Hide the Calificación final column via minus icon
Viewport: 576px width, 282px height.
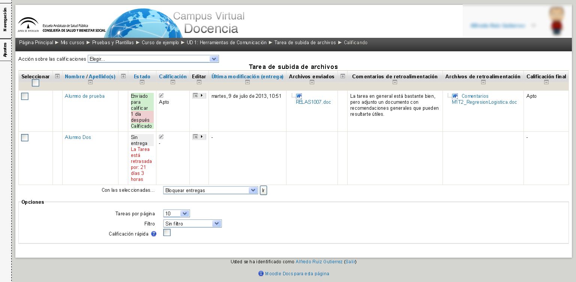[546, 82]
